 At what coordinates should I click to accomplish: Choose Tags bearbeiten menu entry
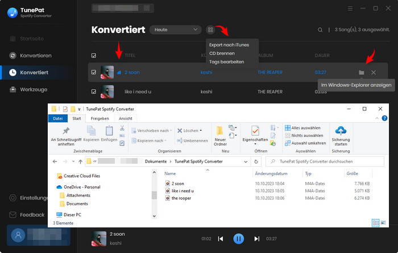click(x=226, y=61)
